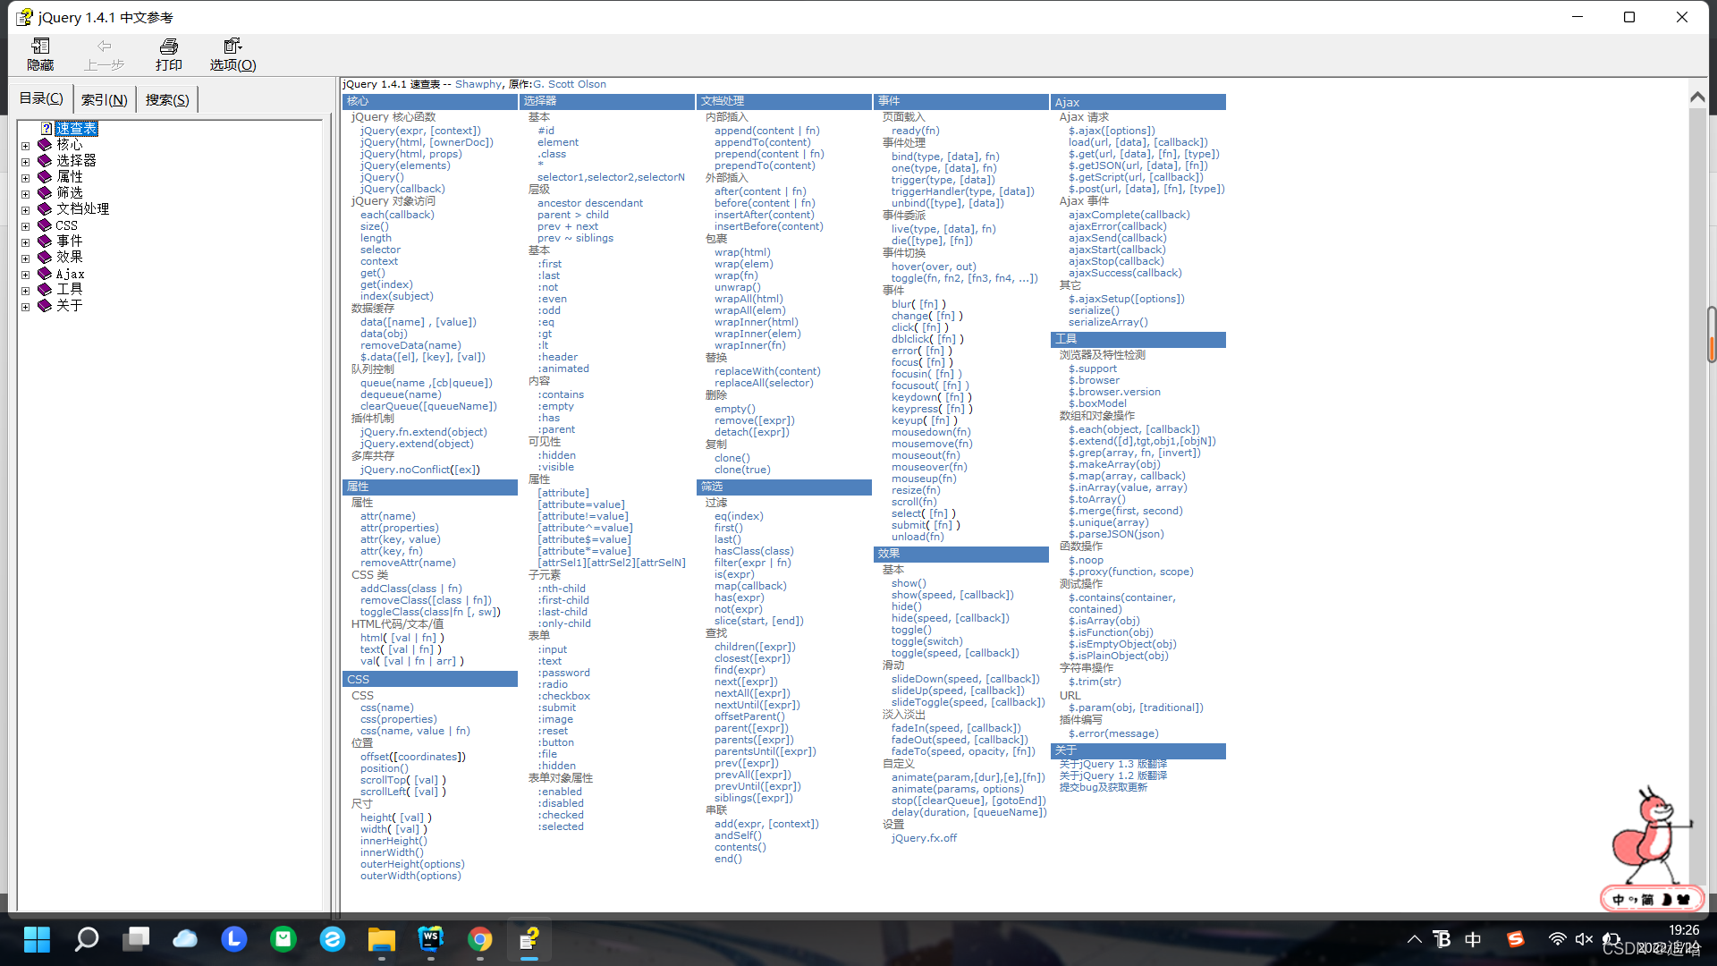Click the content pane scroll-up arrow
1717x966 pixels.
point(1697,97)
